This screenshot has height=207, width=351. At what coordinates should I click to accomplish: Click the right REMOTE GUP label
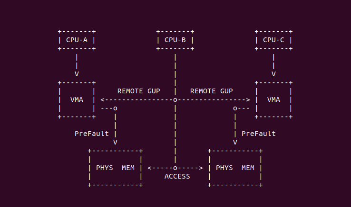(x=211, y=91)
